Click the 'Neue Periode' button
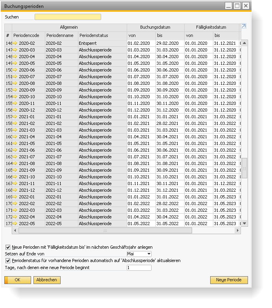 tap(229, 280)
